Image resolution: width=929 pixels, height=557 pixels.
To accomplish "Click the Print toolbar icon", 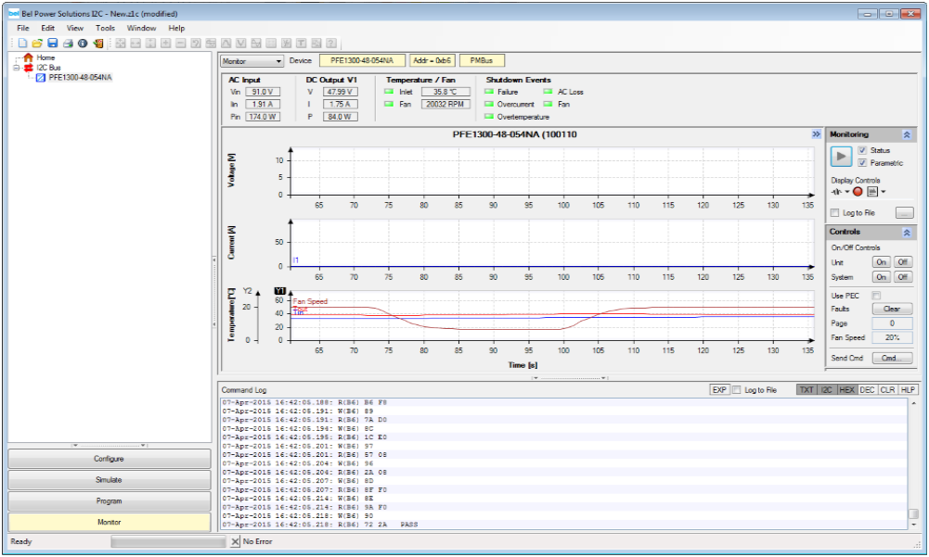I will point(68,44).
